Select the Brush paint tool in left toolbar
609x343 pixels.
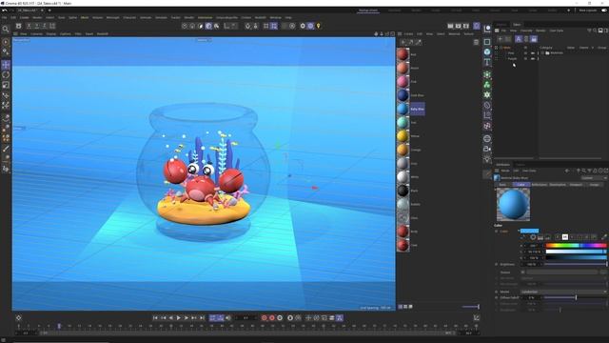coord(6,149)
